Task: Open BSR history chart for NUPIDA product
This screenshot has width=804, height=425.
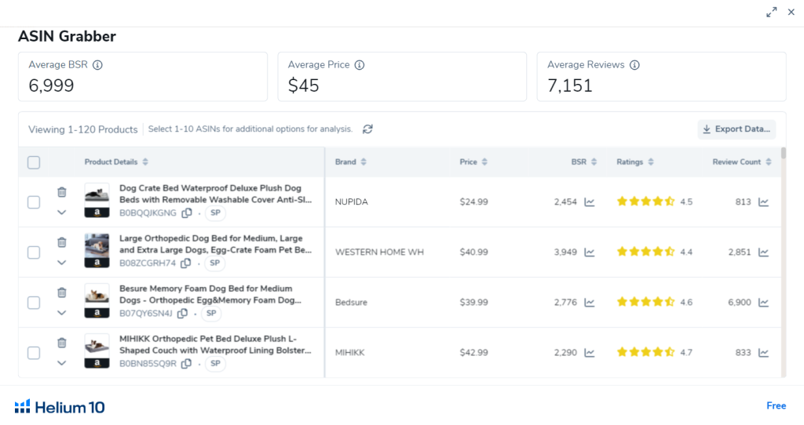Action: click(x=590, y=202)
